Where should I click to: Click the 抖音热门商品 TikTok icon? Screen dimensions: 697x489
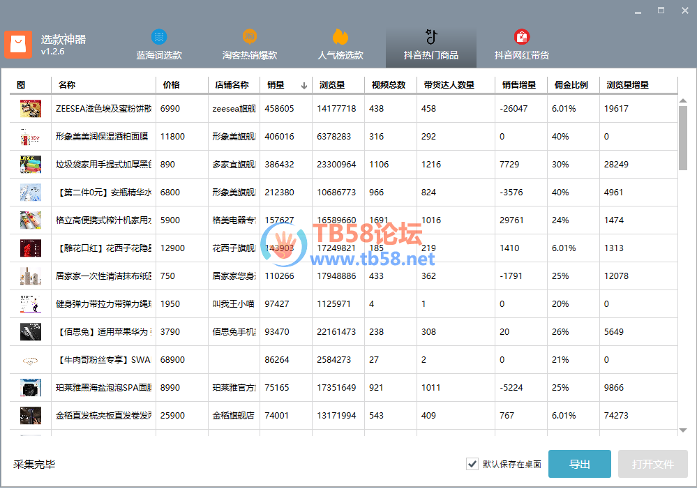coord(431,36)
